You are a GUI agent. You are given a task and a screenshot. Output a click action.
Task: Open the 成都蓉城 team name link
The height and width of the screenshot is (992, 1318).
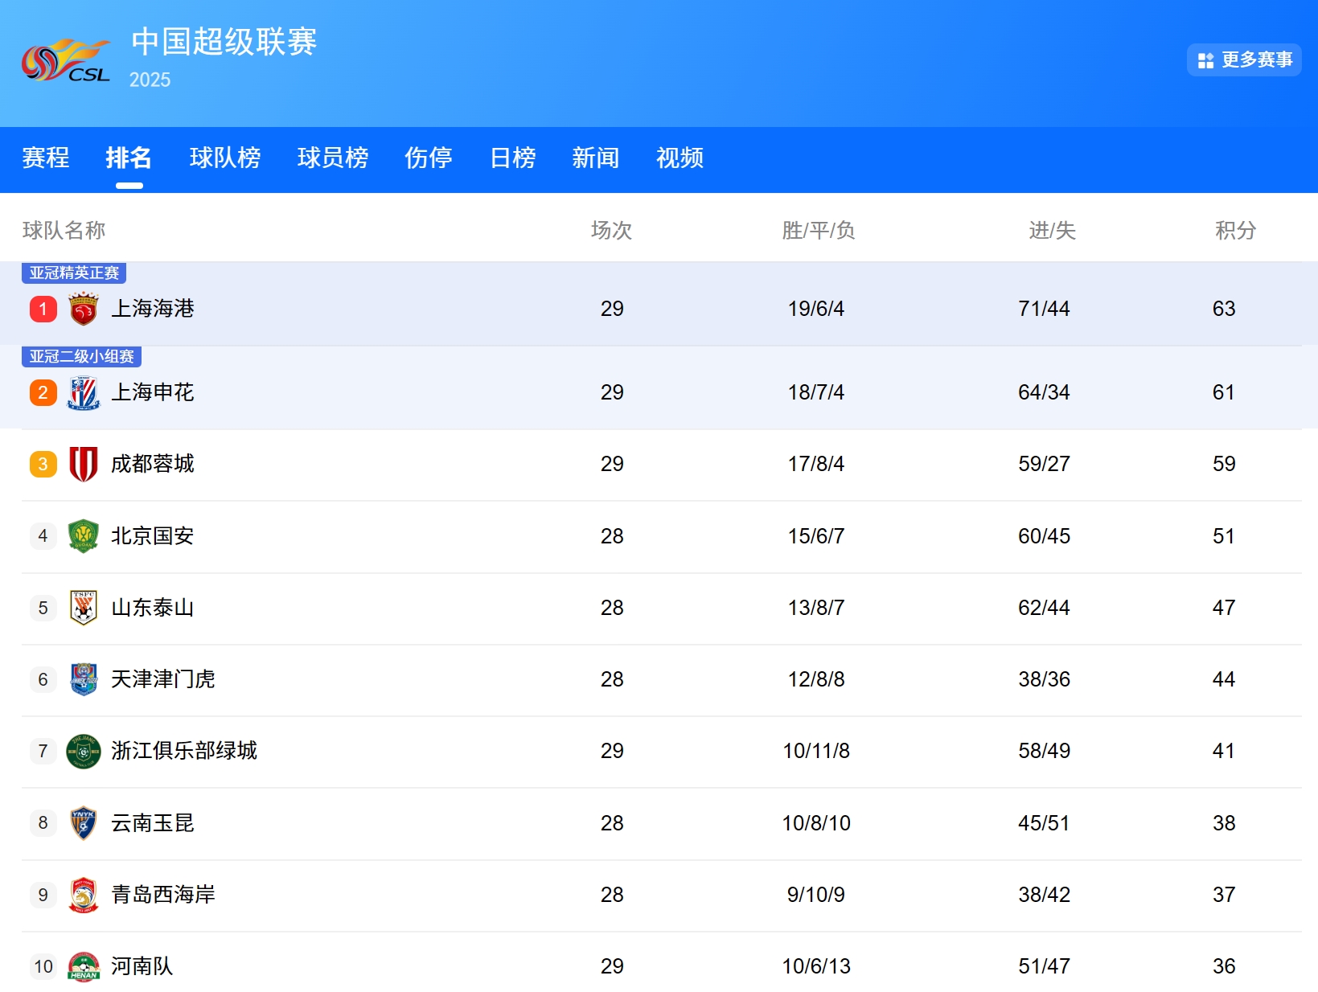[153, 464]
